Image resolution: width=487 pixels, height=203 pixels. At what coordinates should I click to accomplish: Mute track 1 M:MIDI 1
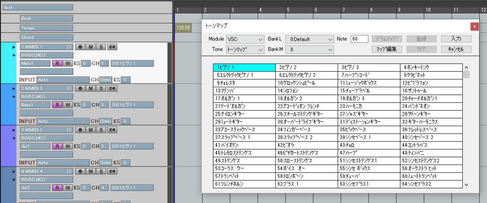(90, 47)
